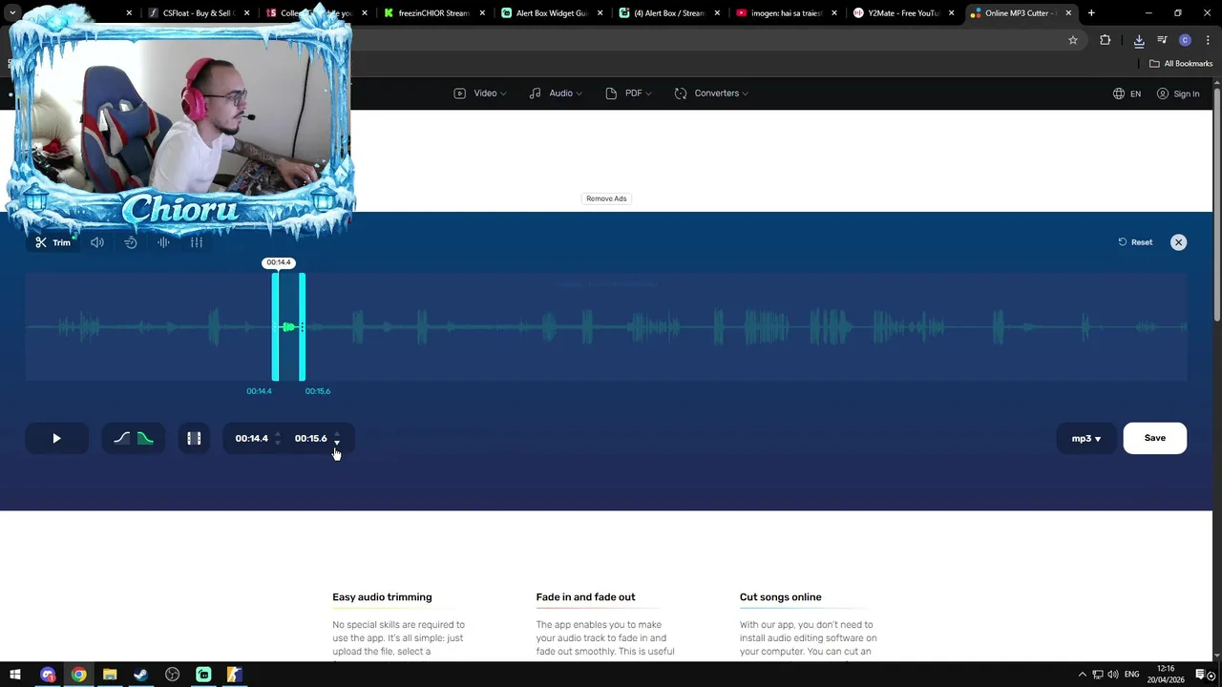The height and width of the screenshot is (687, 1222).
Task: Open the Pitch waveform tool
Action: pos(163,242)
